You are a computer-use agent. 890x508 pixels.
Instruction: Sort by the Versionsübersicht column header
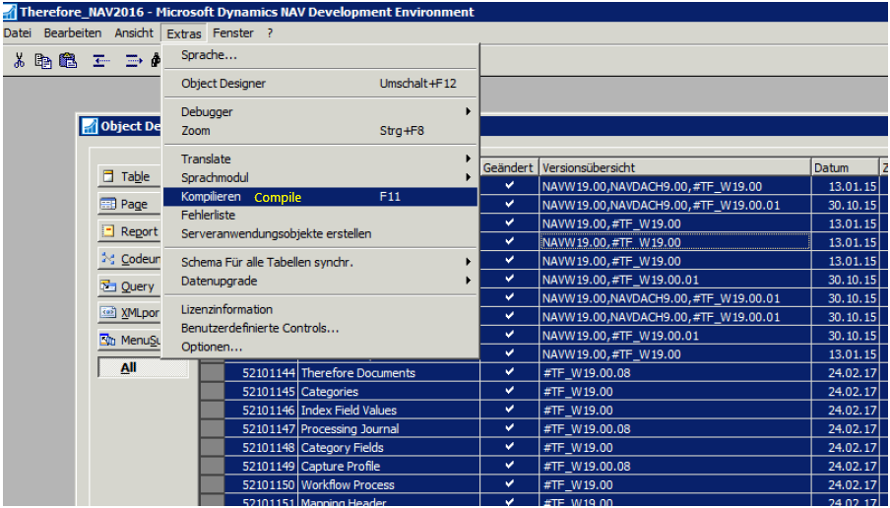coord(673,168)
